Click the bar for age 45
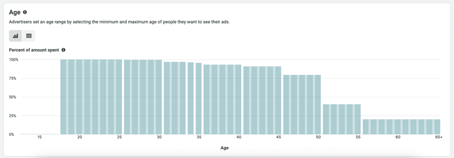Screen dimensions: 454x158 pyautogui.click(x=278, y=100)
